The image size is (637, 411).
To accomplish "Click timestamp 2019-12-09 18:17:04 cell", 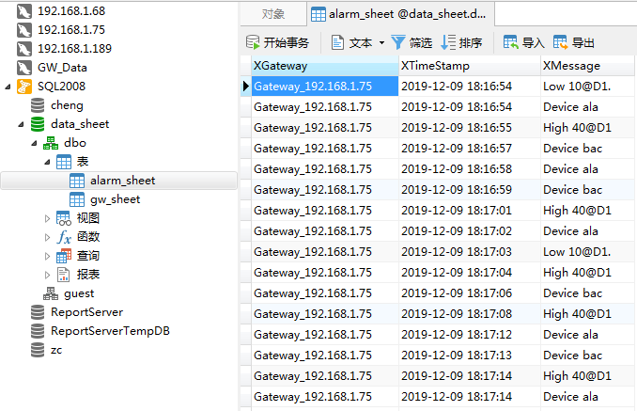I will [x=470, y=273].
